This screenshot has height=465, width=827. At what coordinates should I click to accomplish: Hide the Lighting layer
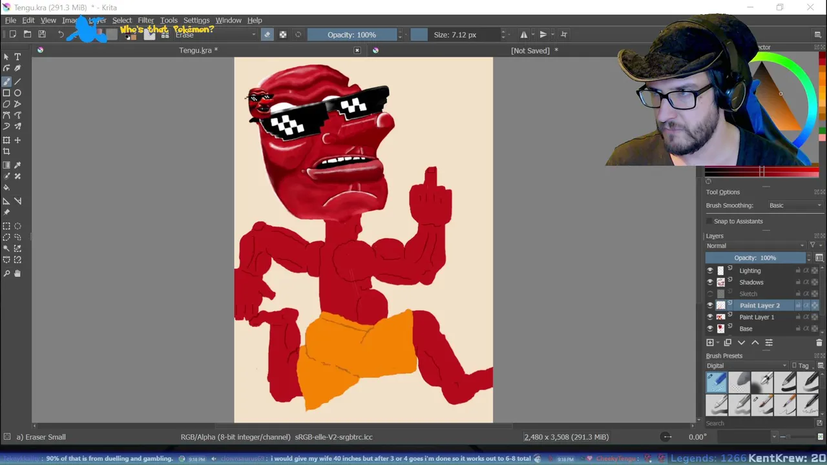(x=710, y=271)
